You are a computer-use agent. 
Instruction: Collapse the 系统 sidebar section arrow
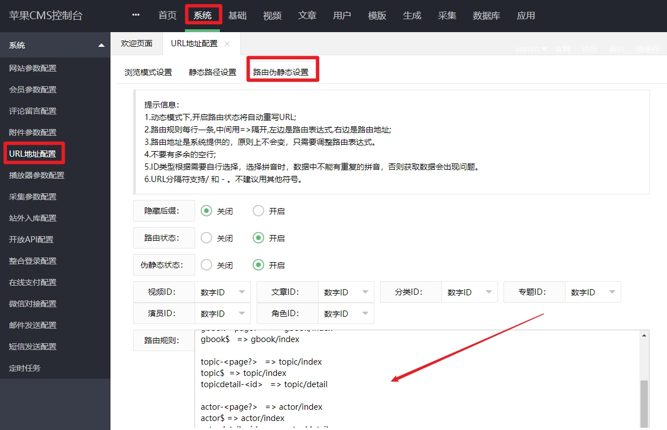(x=101, y=45)
